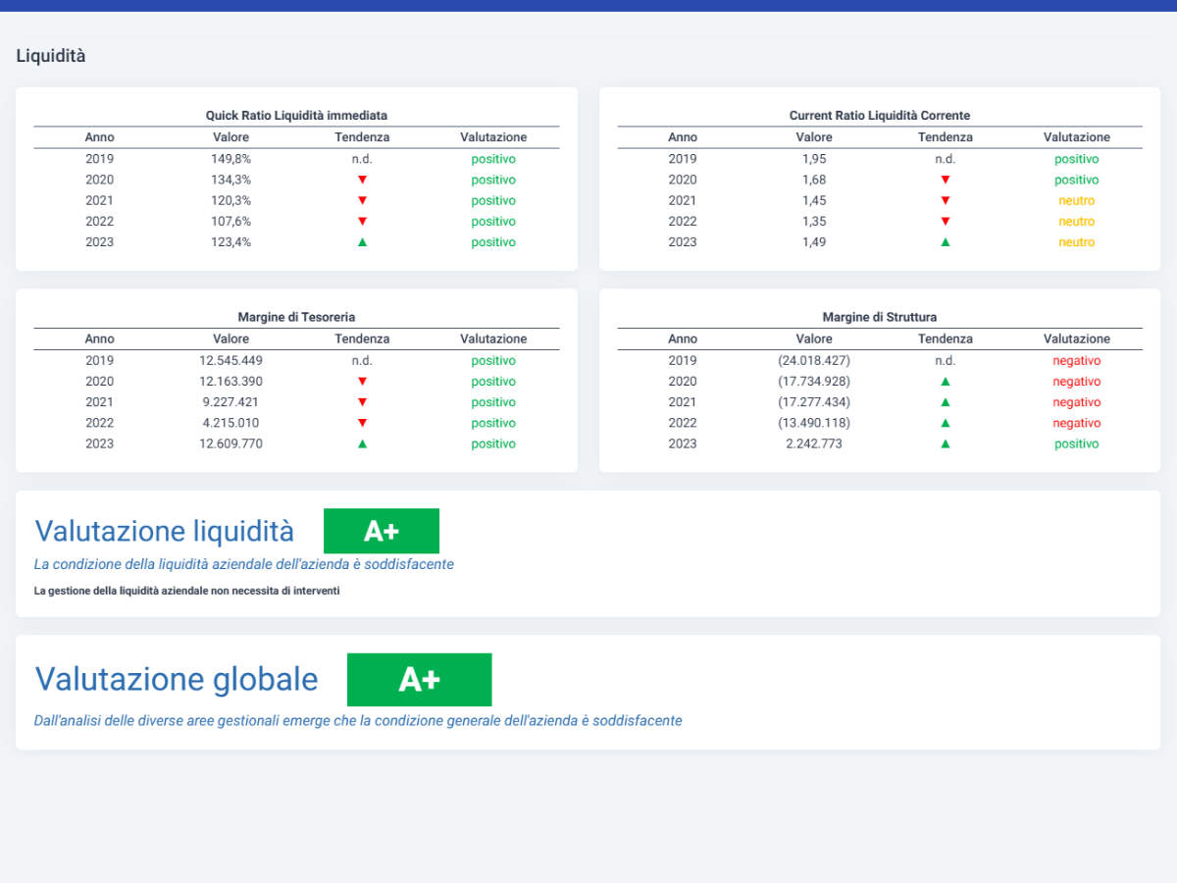This screenshot has width=1177, height=883.
Task: Select the value 1,68 in Current Ratio
Action: coord(814,180)
